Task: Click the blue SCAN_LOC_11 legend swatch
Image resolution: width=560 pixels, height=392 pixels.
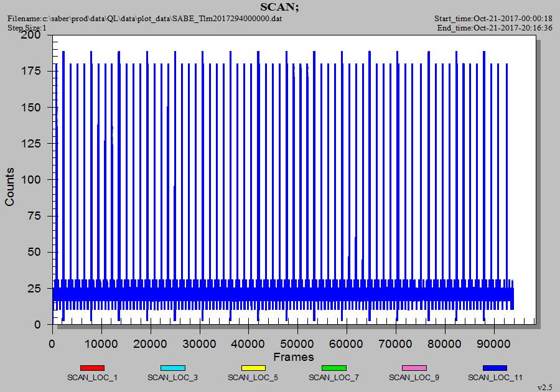Action: (495, 368)
